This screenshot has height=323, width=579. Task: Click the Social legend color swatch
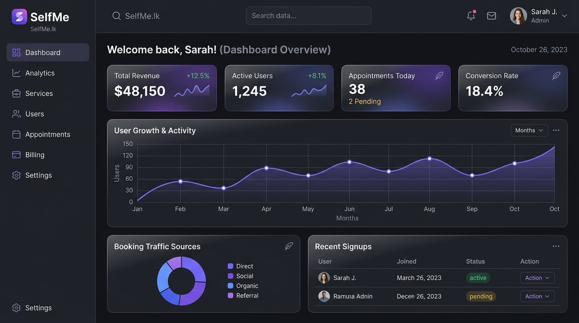coord(230,276)
